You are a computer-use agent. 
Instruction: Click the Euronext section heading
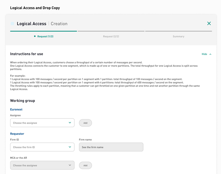tap(16, 109)
